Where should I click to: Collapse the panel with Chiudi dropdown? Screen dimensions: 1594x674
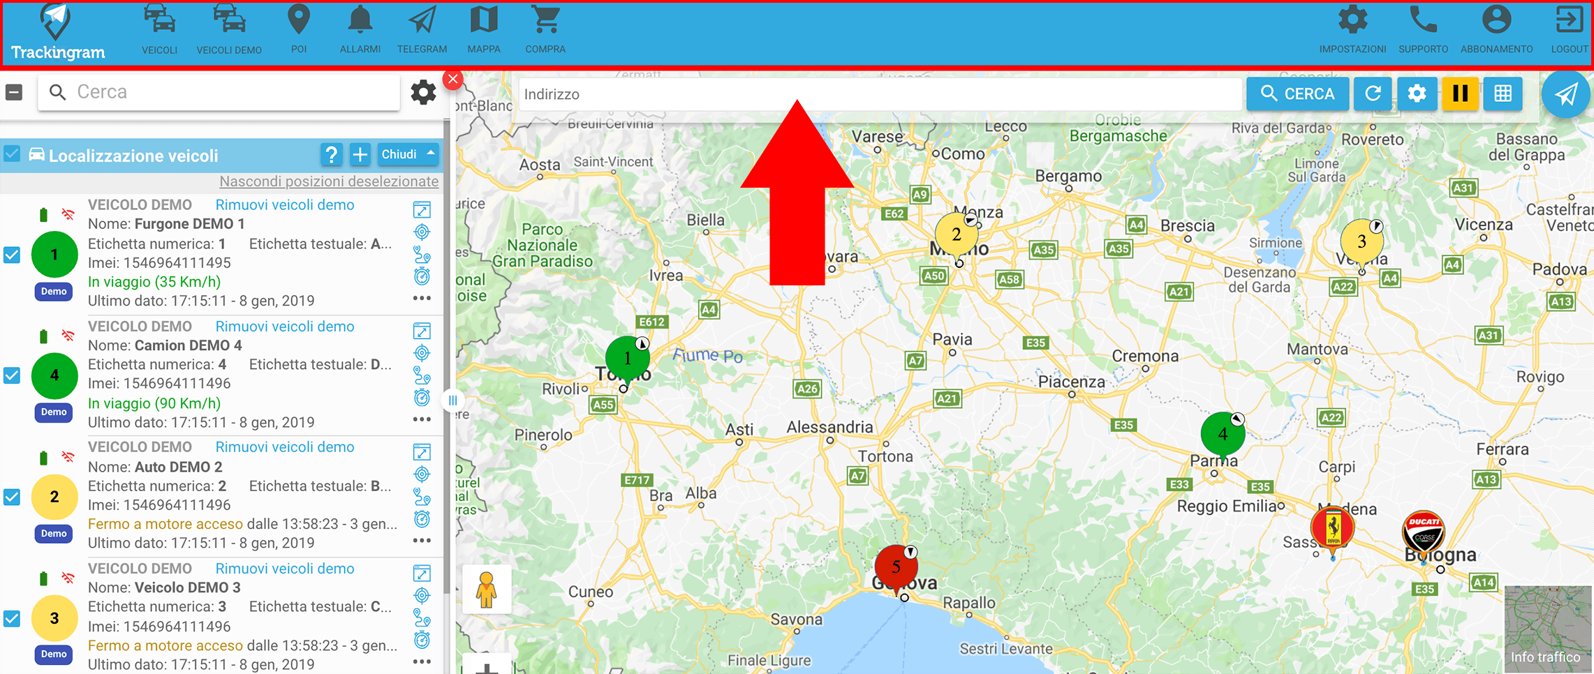408,154
